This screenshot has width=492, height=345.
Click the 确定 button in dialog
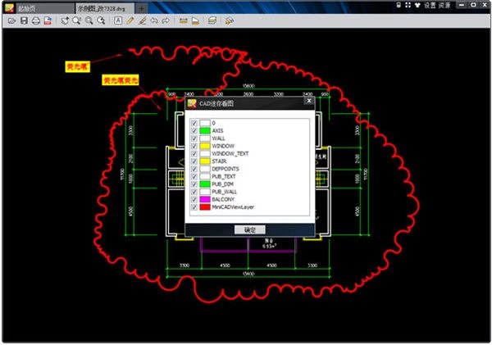pyautogui.click(x=250, y=230)
